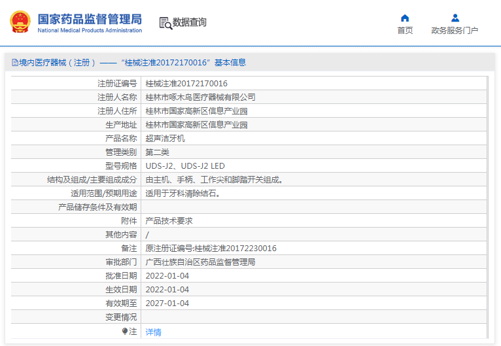
Task: Select product name 超声洁牙机
Action: click(x=165, y=139)
